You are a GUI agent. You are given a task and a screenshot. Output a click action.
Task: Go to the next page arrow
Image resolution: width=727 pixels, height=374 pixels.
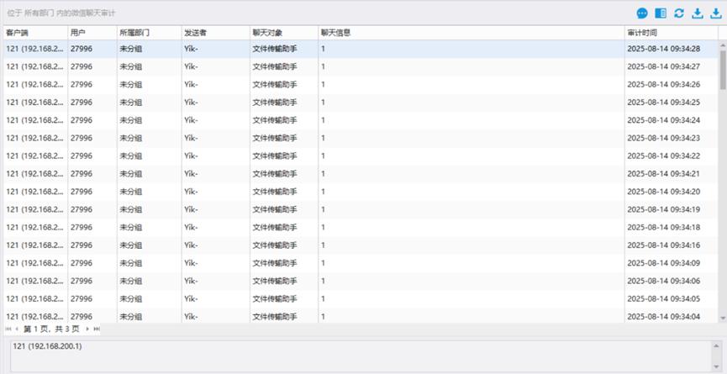click(x=87, y=329)
